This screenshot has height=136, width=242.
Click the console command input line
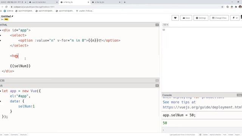pos(202,130)
